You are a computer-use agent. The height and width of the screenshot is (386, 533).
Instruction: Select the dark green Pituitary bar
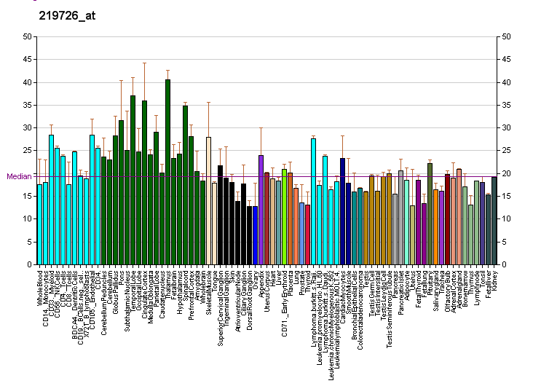[x=430, y=214]
